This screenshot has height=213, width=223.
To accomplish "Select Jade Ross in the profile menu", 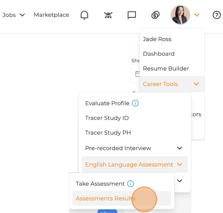I will 157,39.
